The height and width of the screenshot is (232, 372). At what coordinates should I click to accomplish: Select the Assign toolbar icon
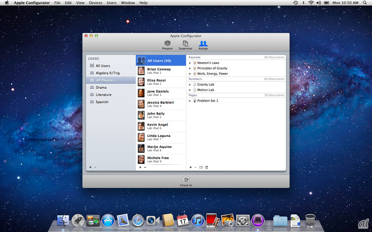tap(203, 45)
